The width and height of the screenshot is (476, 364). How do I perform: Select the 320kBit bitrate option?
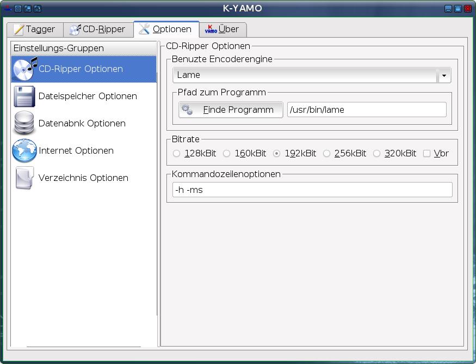pyautogui.click(x=394, y=154)
